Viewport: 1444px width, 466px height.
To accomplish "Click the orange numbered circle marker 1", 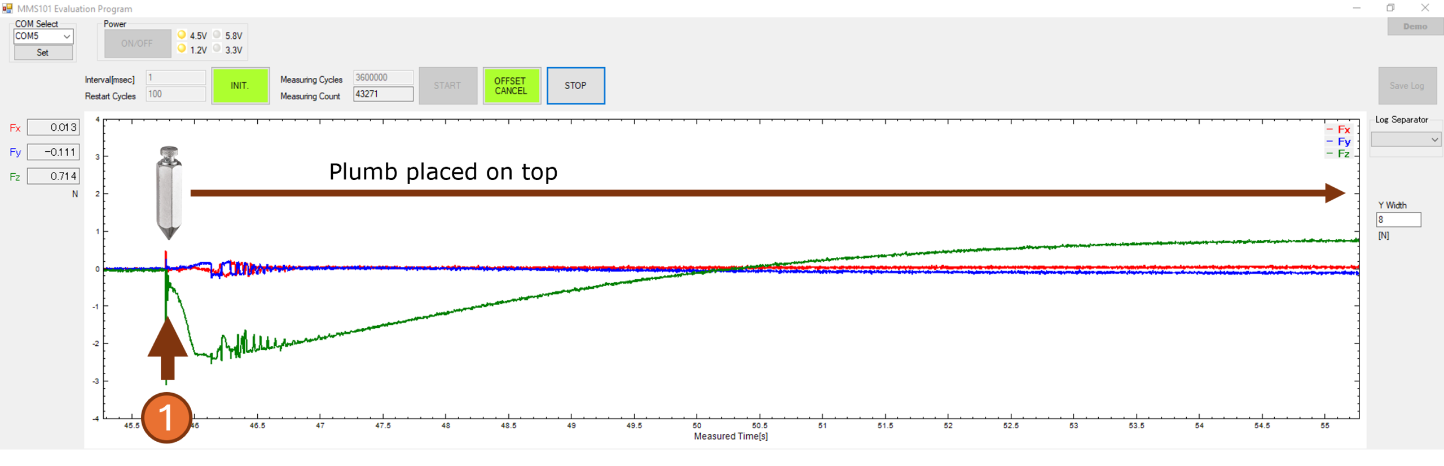I will 166,417.
